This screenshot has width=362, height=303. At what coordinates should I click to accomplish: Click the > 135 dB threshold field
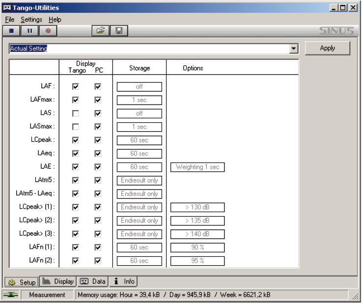pyautogui.click(x=197, y=220)
